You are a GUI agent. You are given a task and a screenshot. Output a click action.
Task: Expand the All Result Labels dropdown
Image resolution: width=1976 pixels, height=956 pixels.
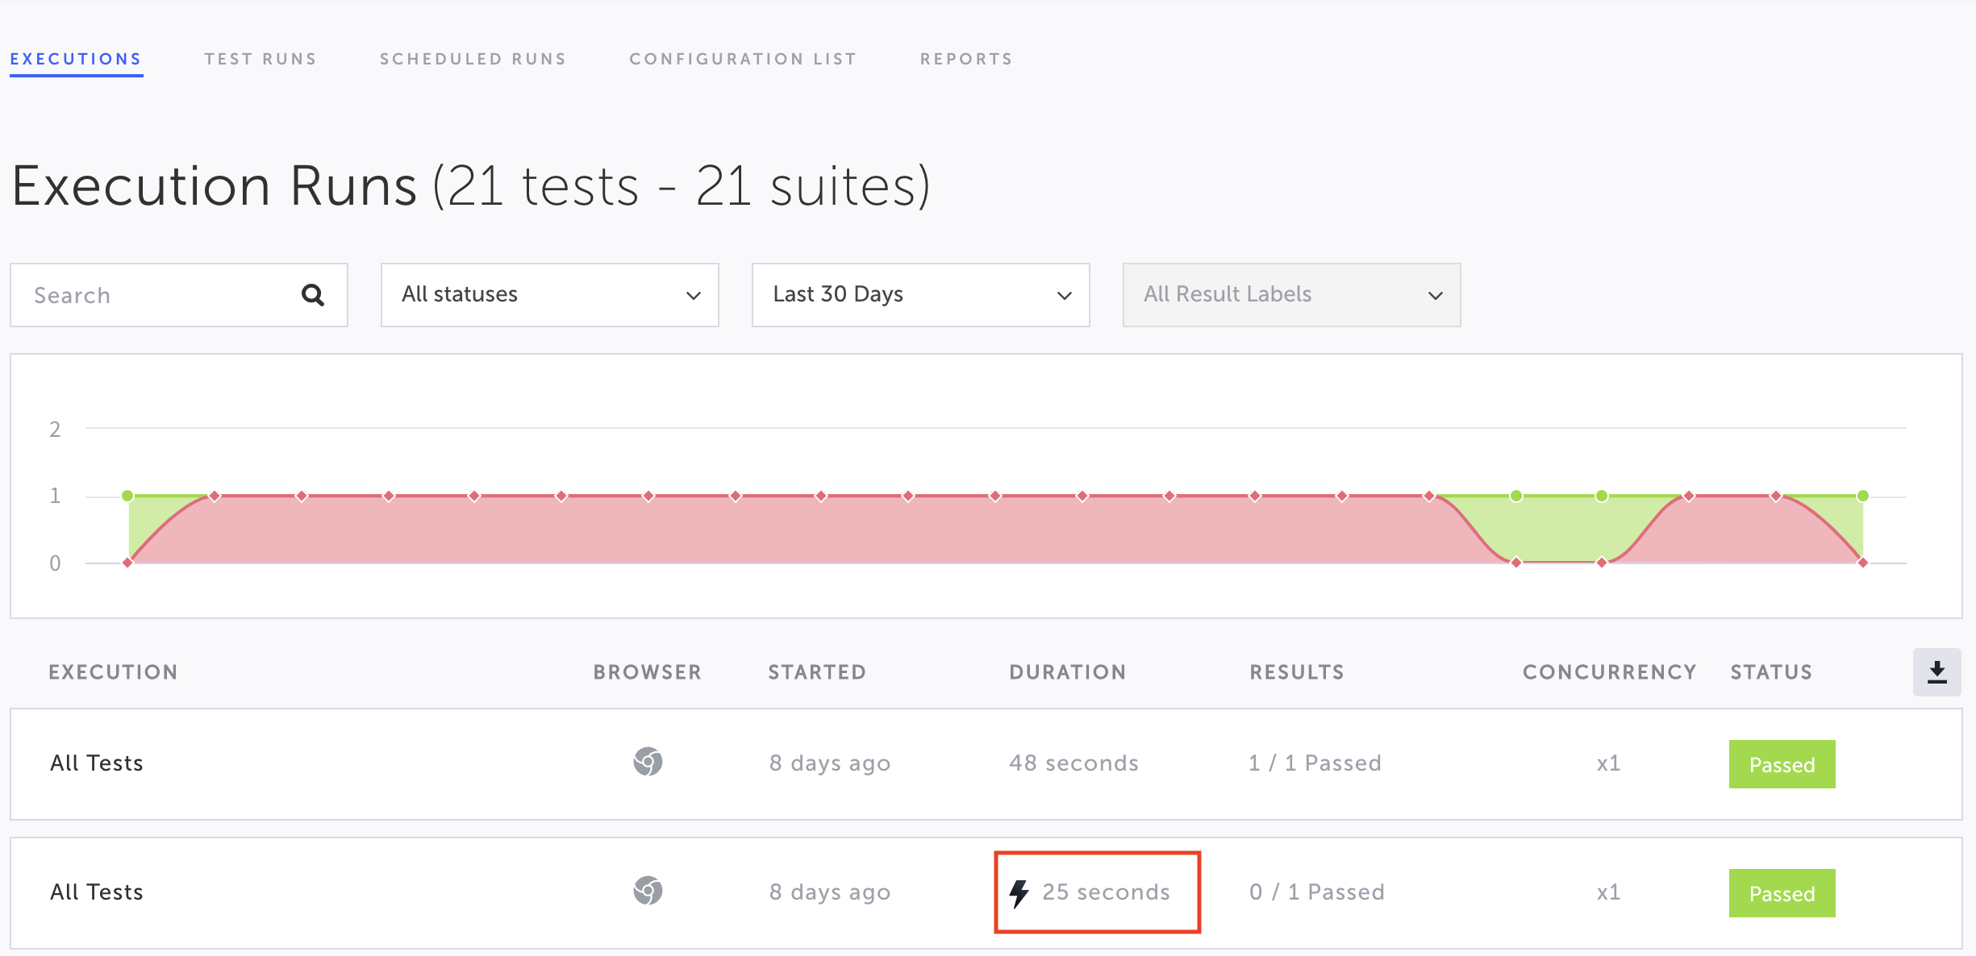click(1291, 295)
